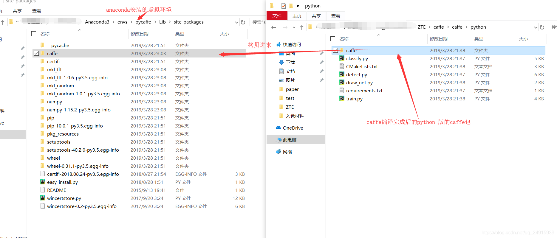Go up one level in site-packages window

[x=3, y=22]
